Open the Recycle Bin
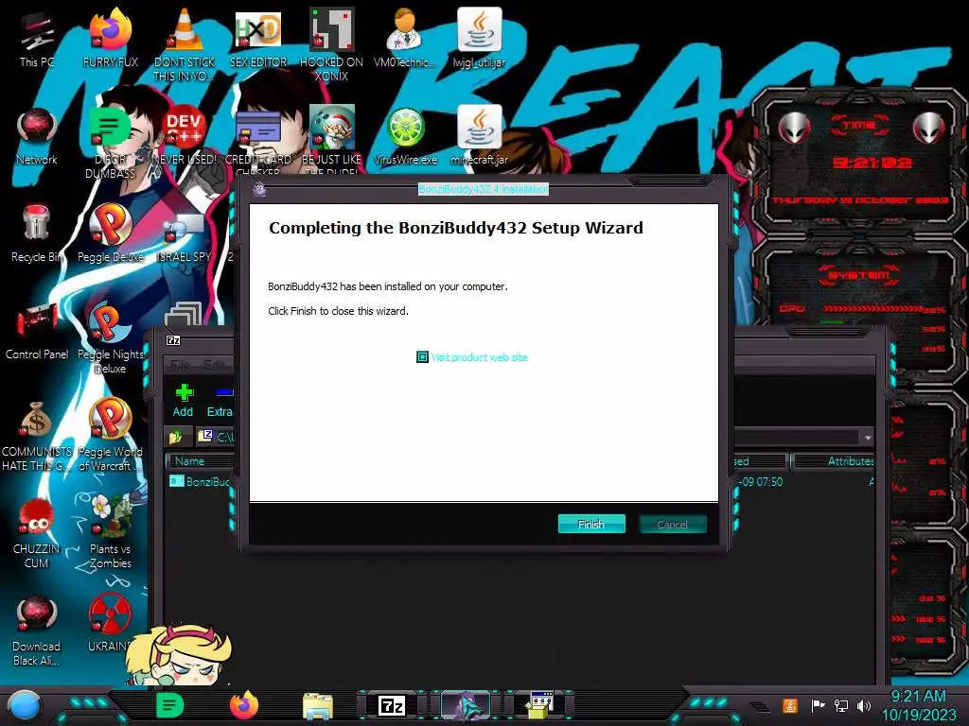The height and width of the screenshot is (726, 969). pos(37,233)
